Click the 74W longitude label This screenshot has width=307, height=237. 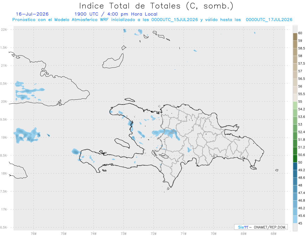coord(93,233)
